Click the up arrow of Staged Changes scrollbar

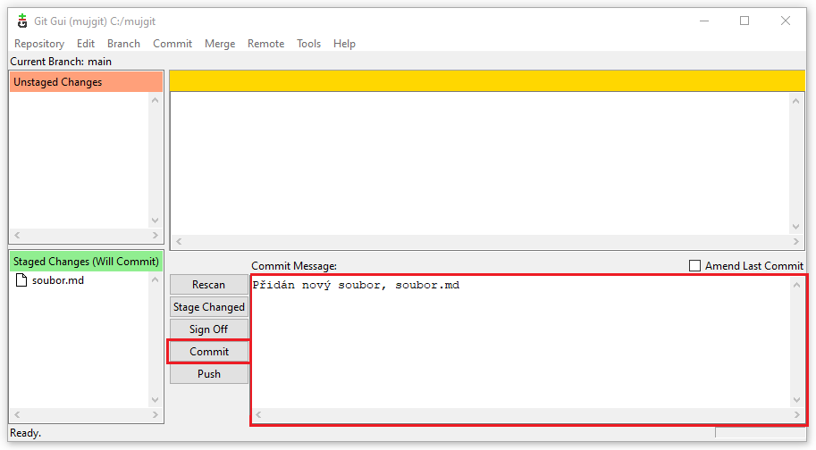[x=156, y=279]
